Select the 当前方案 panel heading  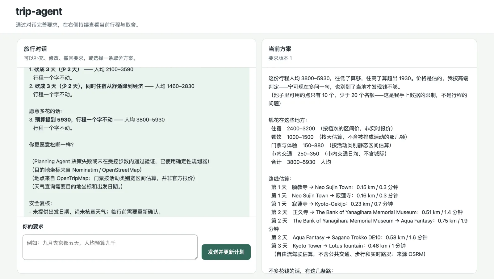[280, 49]
